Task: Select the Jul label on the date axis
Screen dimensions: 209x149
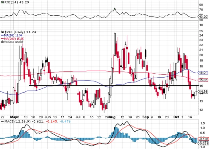Action: pos(78,116)
